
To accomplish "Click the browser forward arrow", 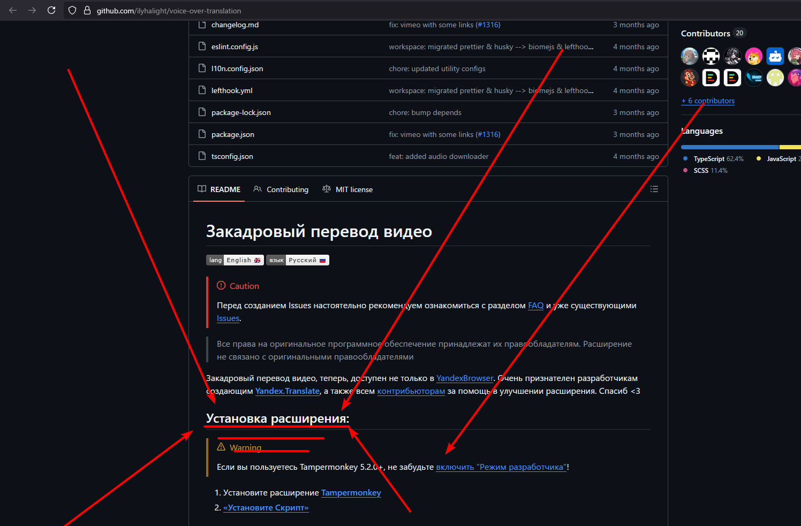I will coord(32,10).
